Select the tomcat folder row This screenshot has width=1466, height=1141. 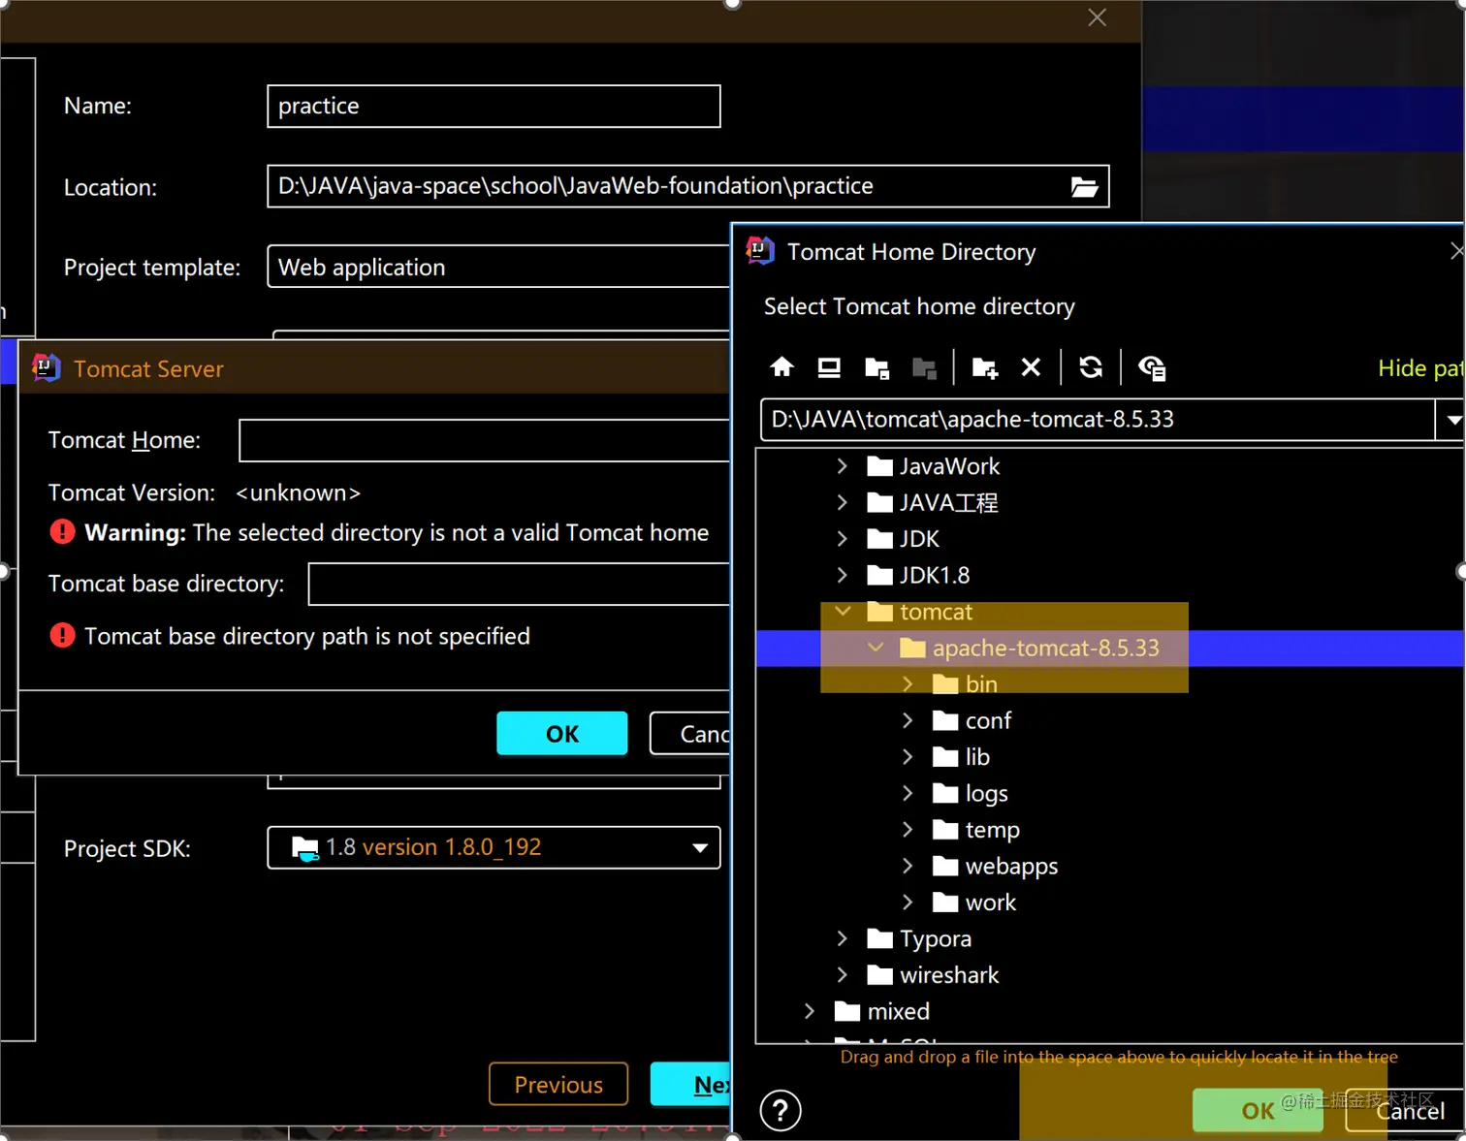(1109, 612)
